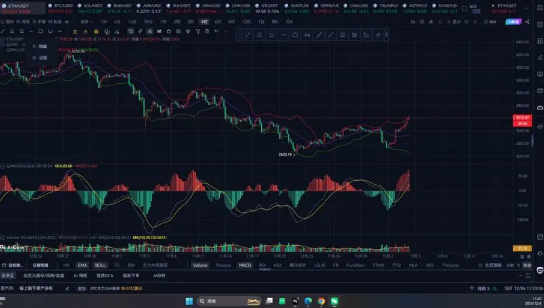Switch to the SOL/USDT ticker tab

pos(89,9)
